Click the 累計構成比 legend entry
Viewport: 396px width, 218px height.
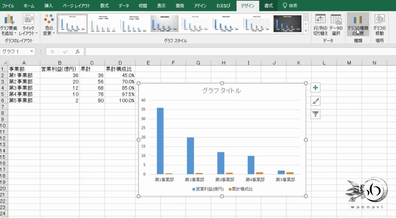pos(241,189)
